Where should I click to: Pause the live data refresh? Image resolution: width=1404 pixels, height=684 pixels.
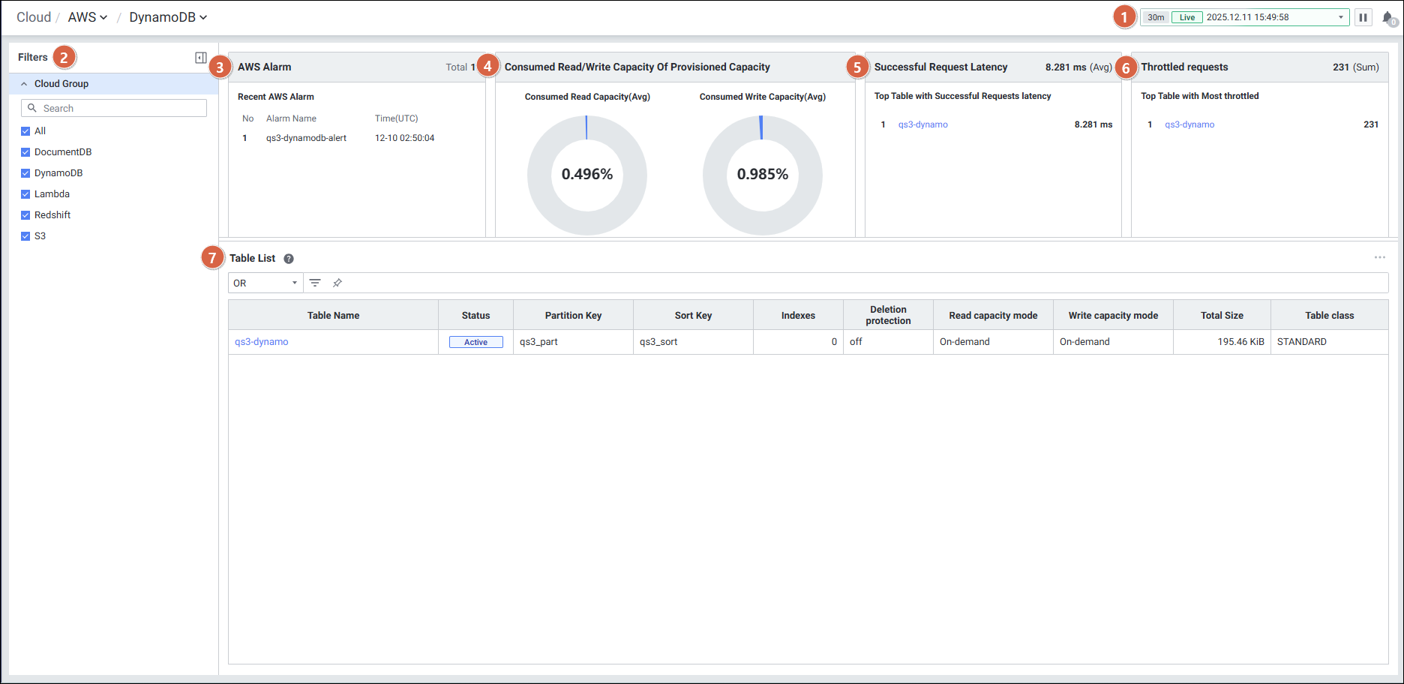pyautogui.click(x=1363, y=17)
